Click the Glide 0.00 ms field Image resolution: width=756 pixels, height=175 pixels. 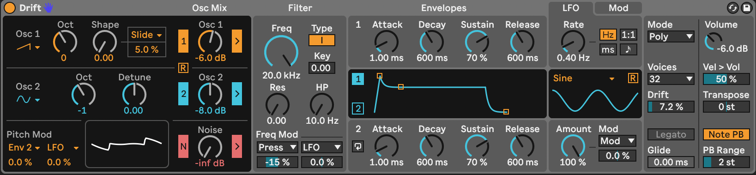(x=671, y=162)
